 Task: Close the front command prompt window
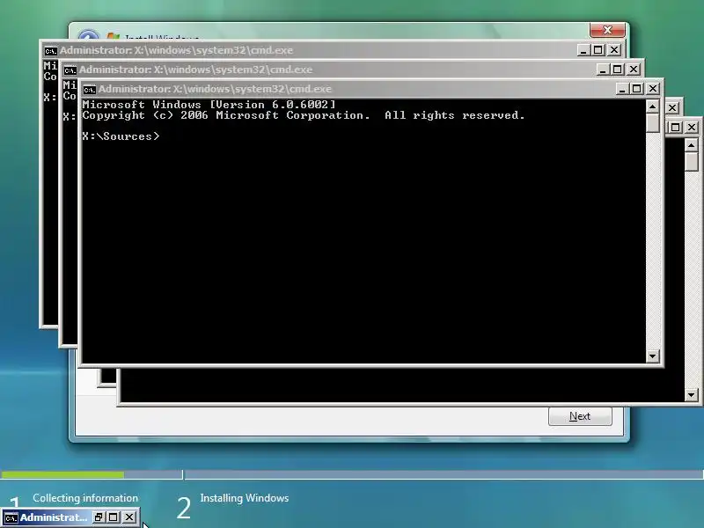(x=653, y=89)
